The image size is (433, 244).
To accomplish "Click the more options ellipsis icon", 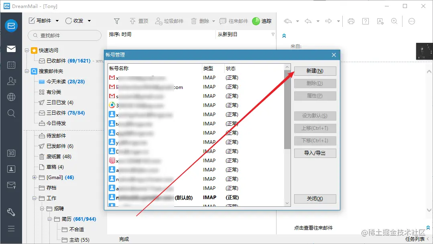I will click(411, 21).
